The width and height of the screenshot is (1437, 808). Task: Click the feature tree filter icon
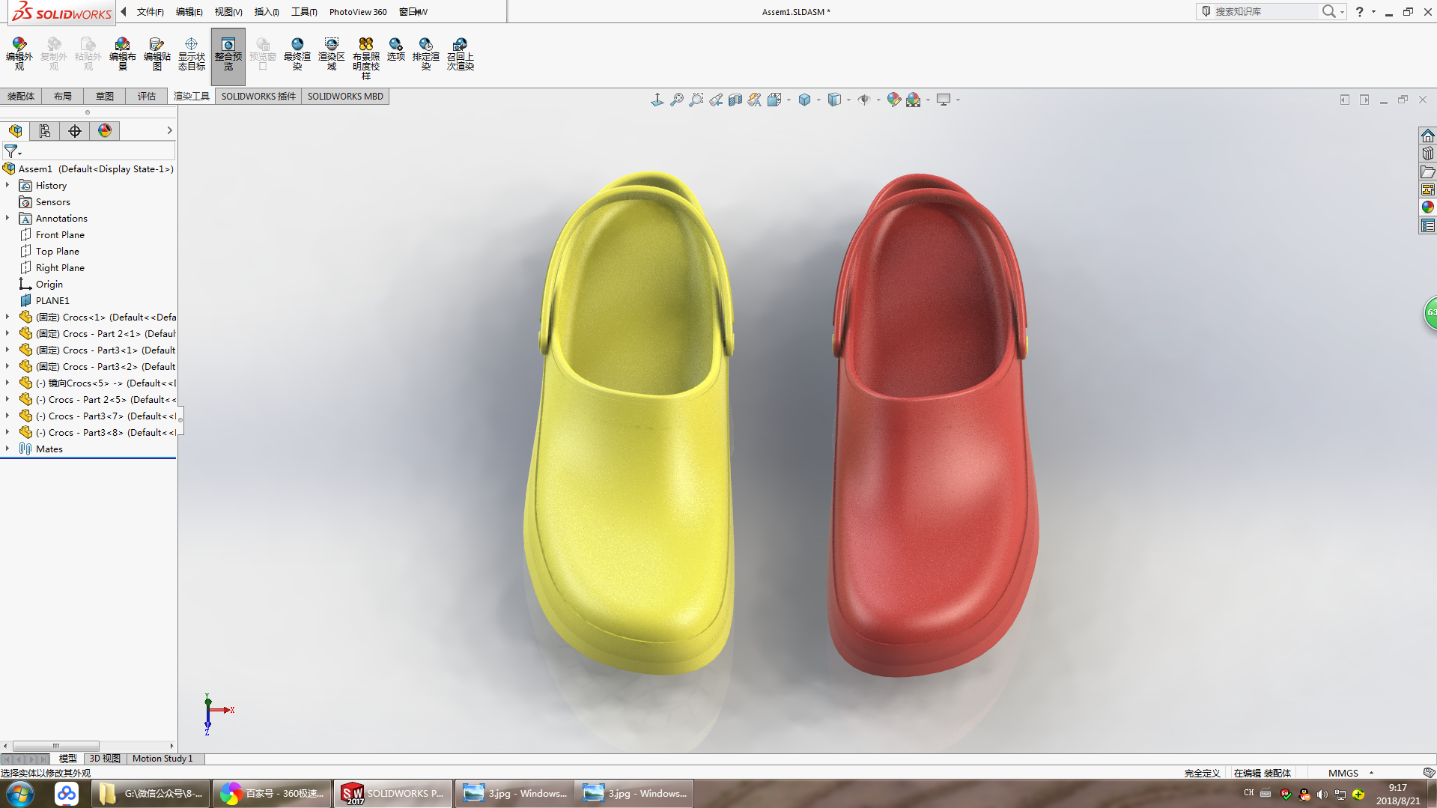point(12,151)
